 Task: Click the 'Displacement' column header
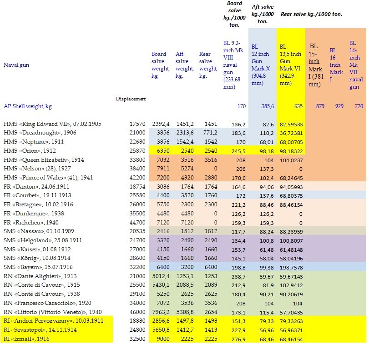(x=131, y=99)
